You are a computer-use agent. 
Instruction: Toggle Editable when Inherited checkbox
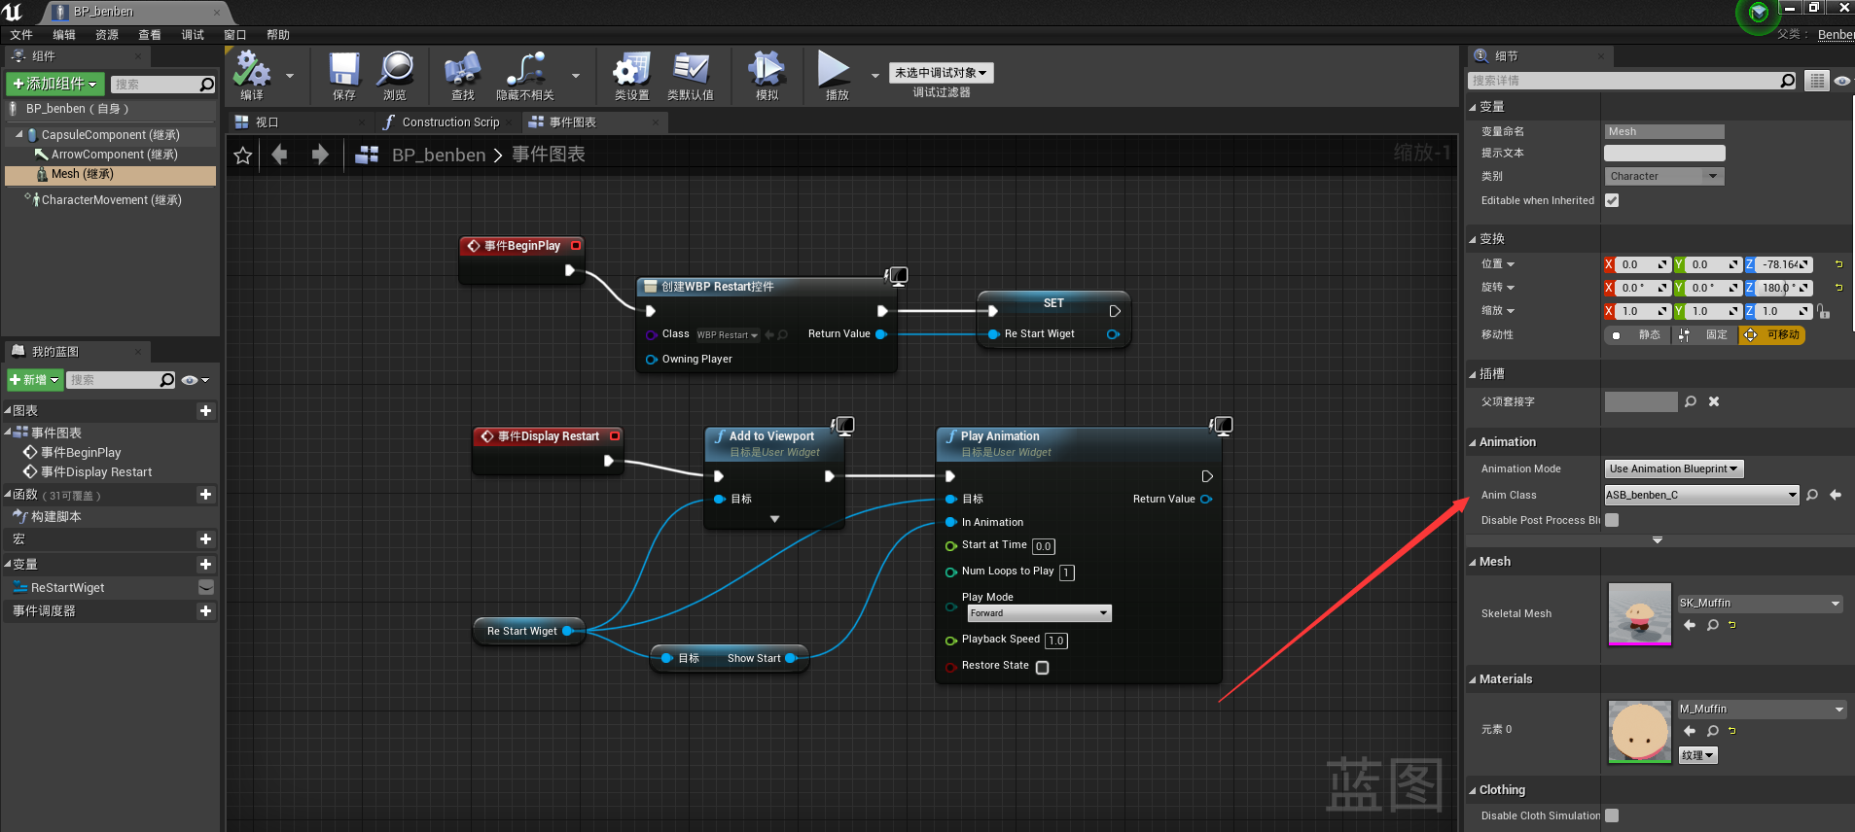(1612, 200)
